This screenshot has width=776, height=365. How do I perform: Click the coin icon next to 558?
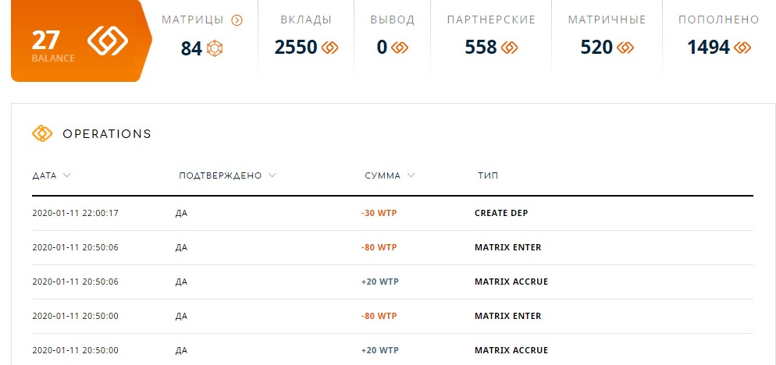coord(509,48)
